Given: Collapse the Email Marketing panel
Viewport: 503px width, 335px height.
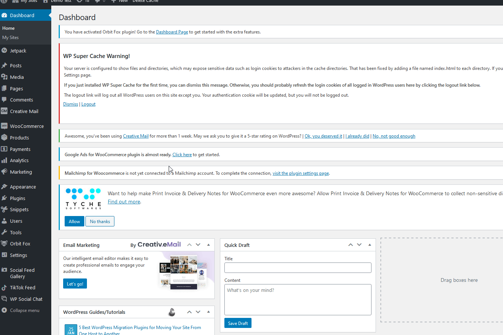Looking at the screenshot, I should (208, 245).
